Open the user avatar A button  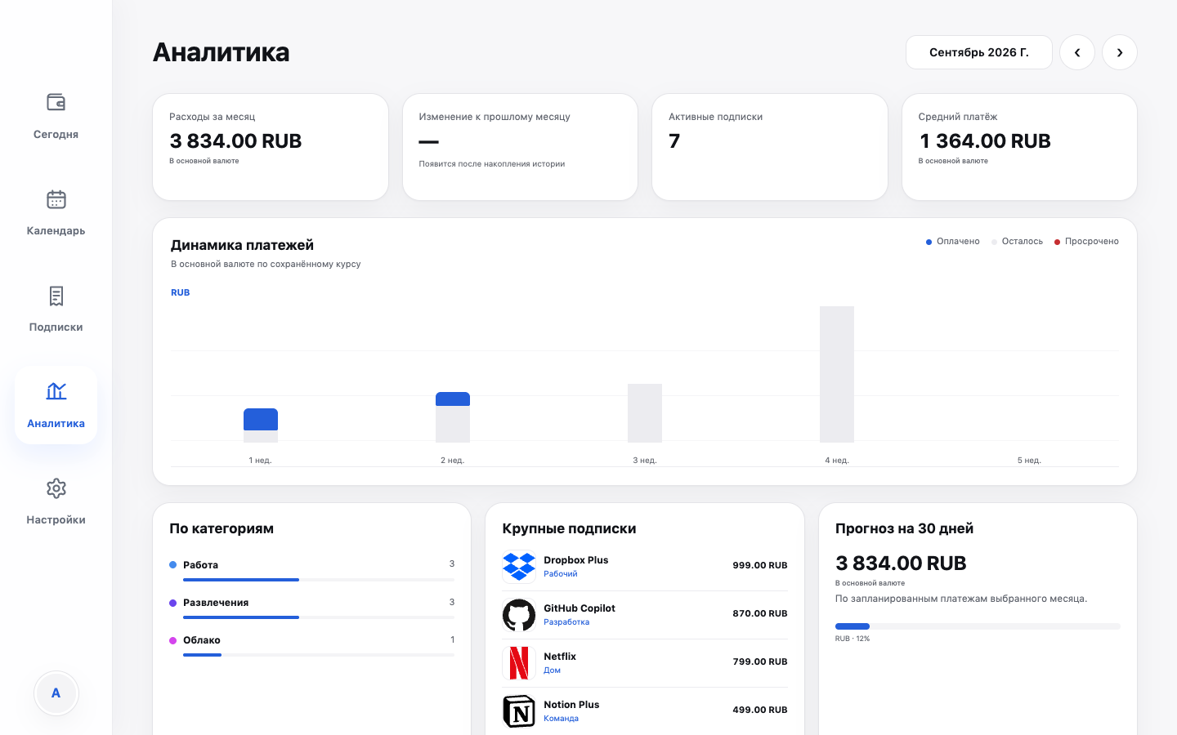click(x=56, y=693)
